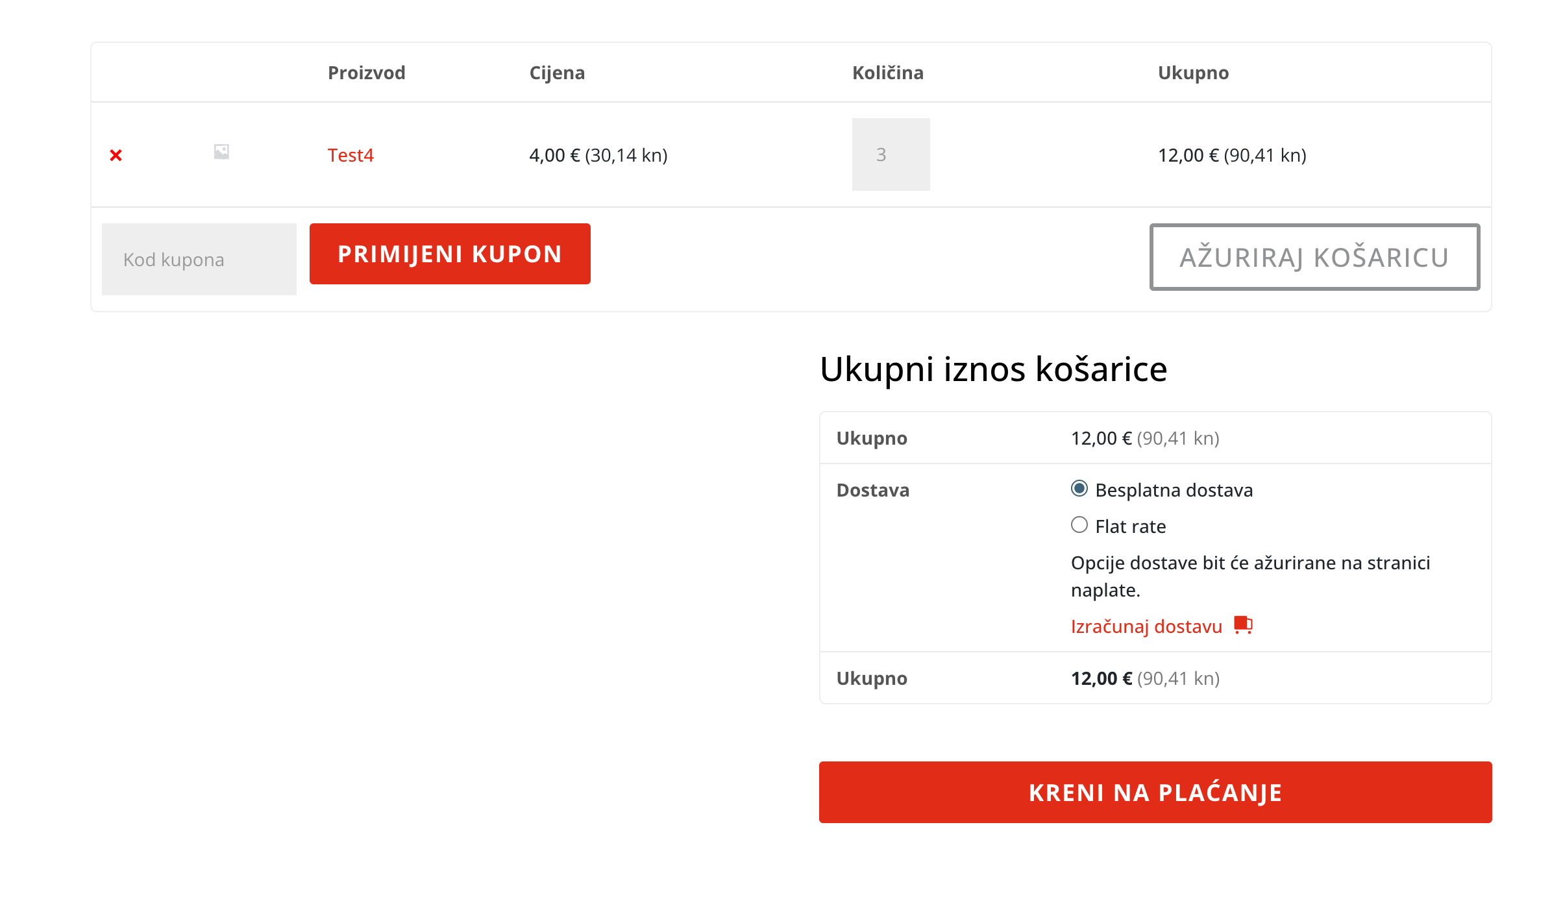
Task: Choose Flat rate shipping option
Action: [x=1079, y=526]
